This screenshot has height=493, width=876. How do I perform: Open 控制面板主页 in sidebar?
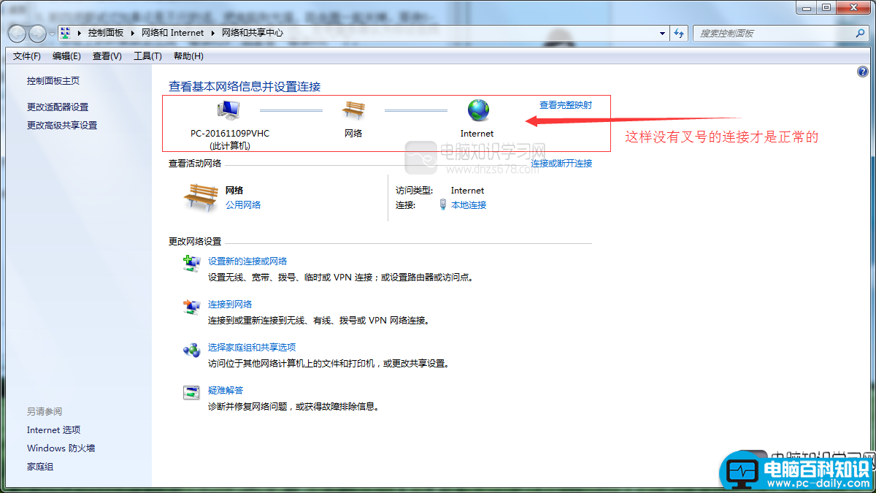point(53,81)
